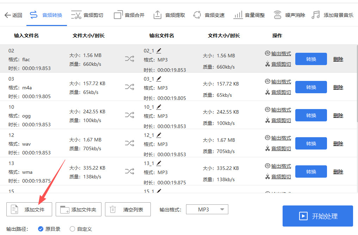Viewport: 358px width, 235px height.
Task: Open the 音频变速 tab
Action: [x=209, y=15]
